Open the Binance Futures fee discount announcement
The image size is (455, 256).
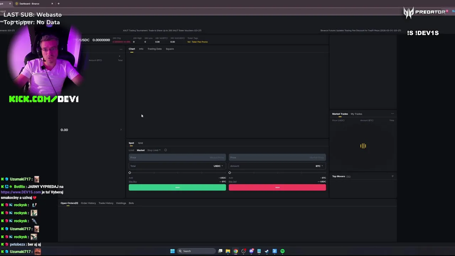[361, 31]
